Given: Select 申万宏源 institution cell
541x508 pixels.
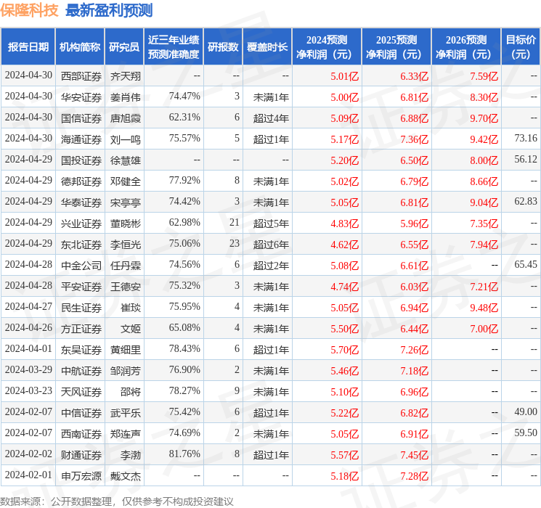Looking at the screenshot, I should [x=81, y=476].
